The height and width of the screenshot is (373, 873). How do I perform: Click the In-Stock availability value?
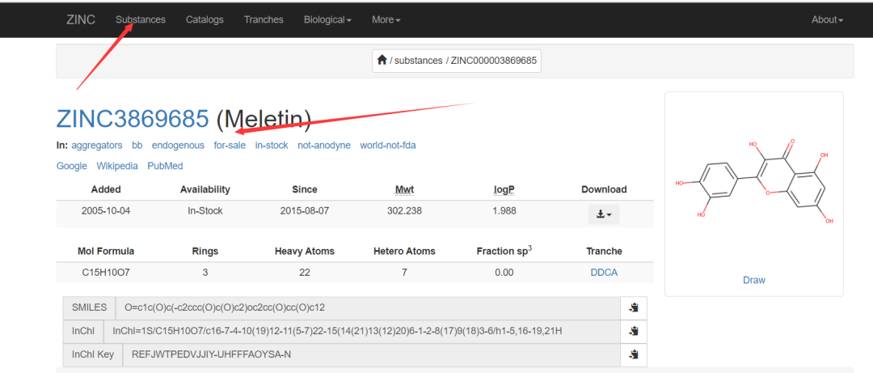pos(205,211)
